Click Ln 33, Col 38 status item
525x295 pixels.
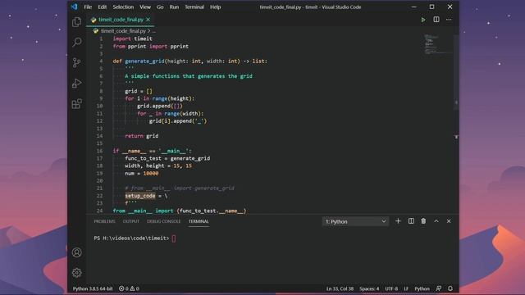tap(340, 288)
